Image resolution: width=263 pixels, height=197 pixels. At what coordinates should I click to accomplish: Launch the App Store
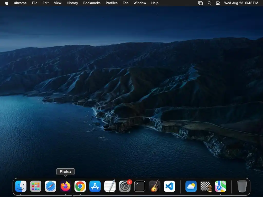[x=95, y=186]
